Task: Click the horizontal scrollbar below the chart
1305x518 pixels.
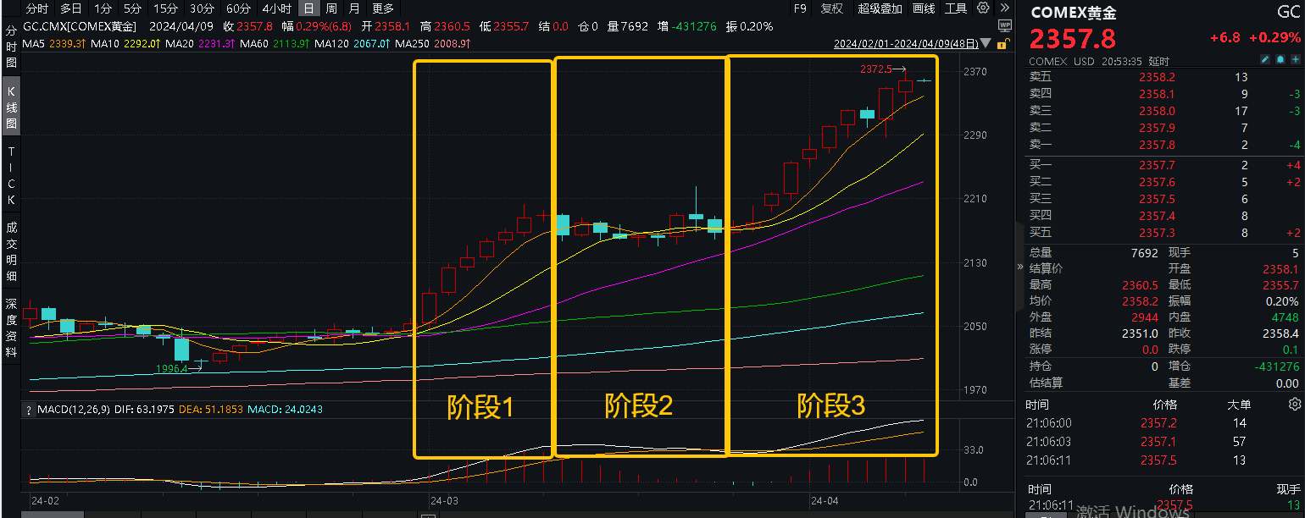Action: [51, 513]
